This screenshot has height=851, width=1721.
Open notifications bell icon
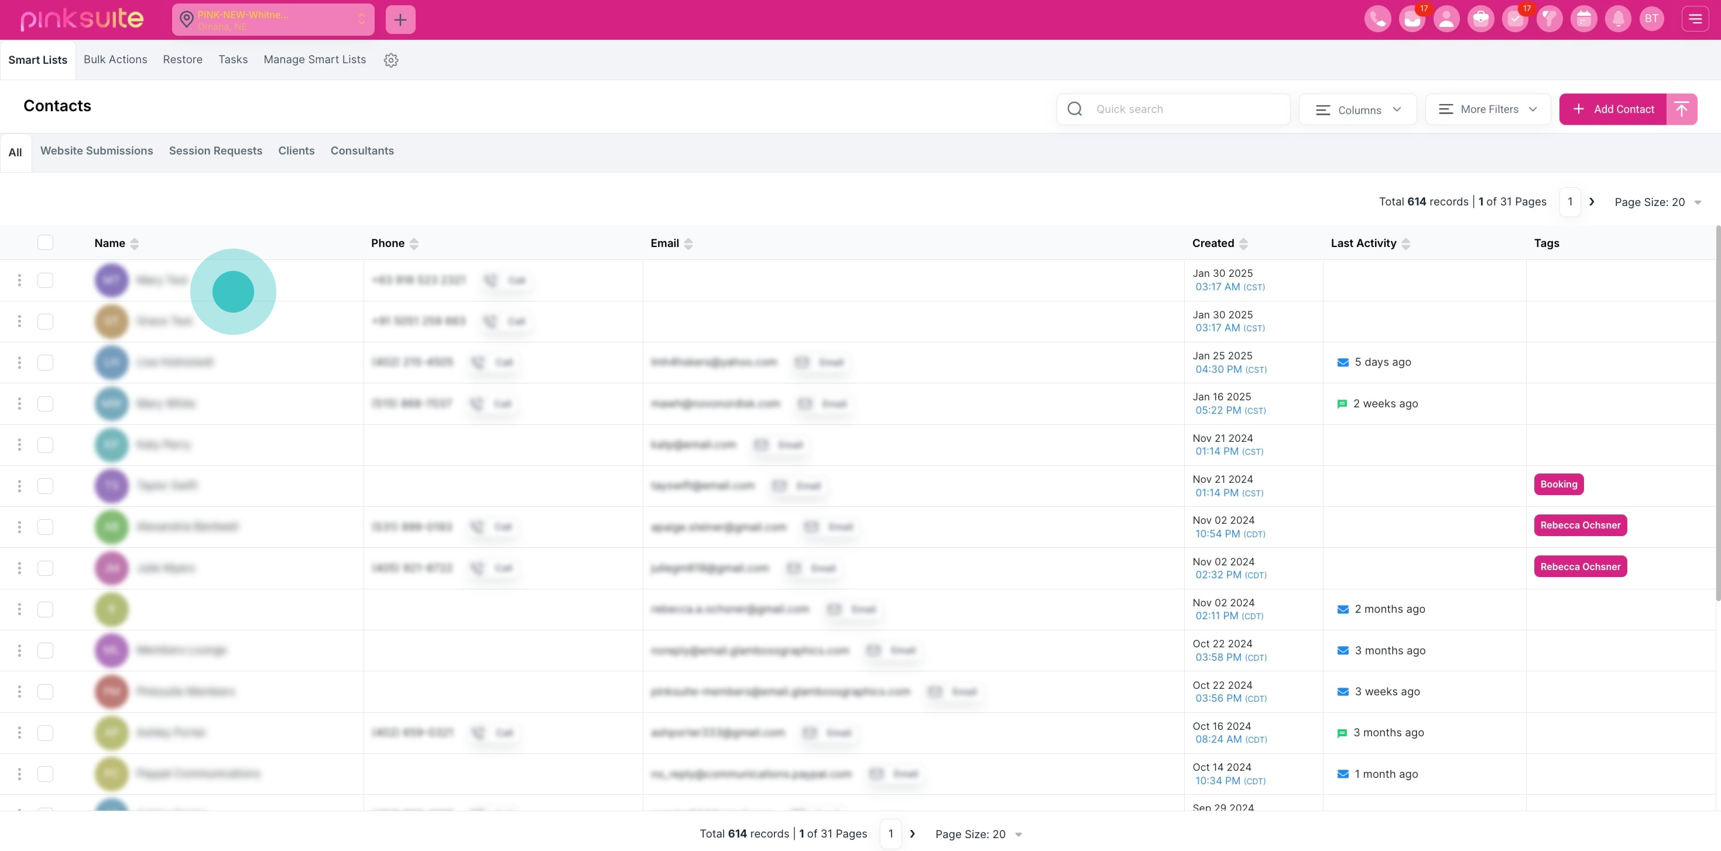click(x=1617, y=19)
